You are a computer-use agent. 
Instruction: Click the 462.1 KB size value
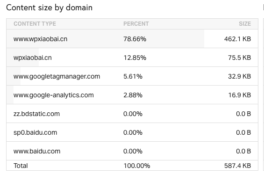click(x=237, y=39)
